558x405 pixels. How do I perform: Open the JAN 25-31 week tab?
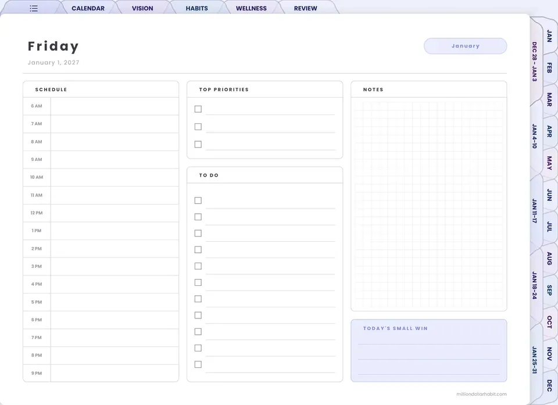point(535,360)
